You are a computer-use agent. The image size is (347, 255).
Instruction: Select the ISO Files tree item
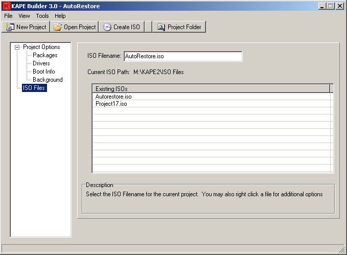[x=34, y=88]
